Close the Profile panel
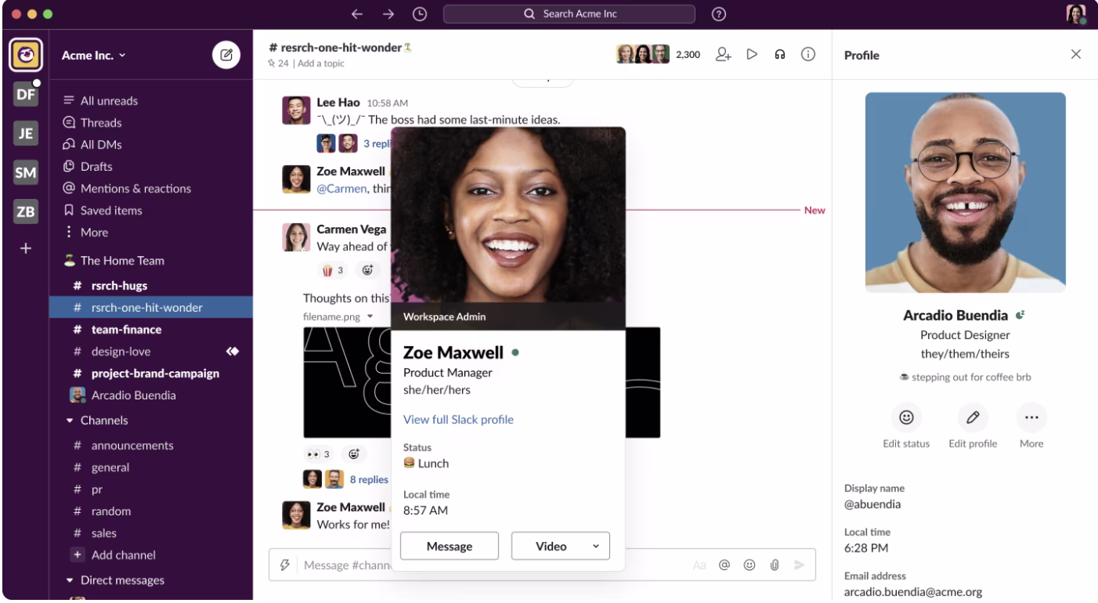Viewport: 1098px width, 603px height. tap(1076, 54)
